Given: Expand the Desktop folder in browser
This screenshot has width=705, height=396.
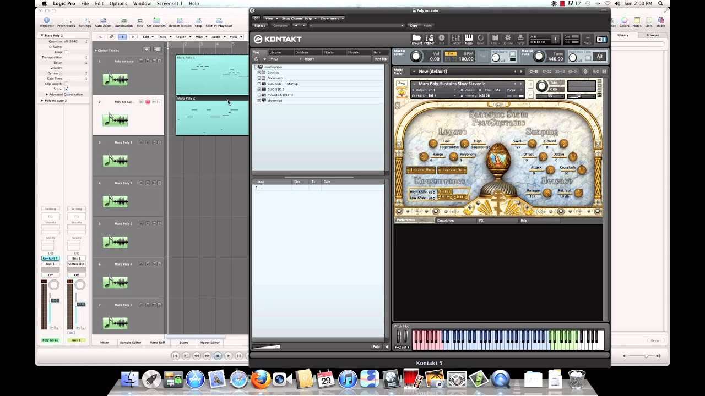Looking at the screenshot, I should pyautogui.click(x=259, y=73).
